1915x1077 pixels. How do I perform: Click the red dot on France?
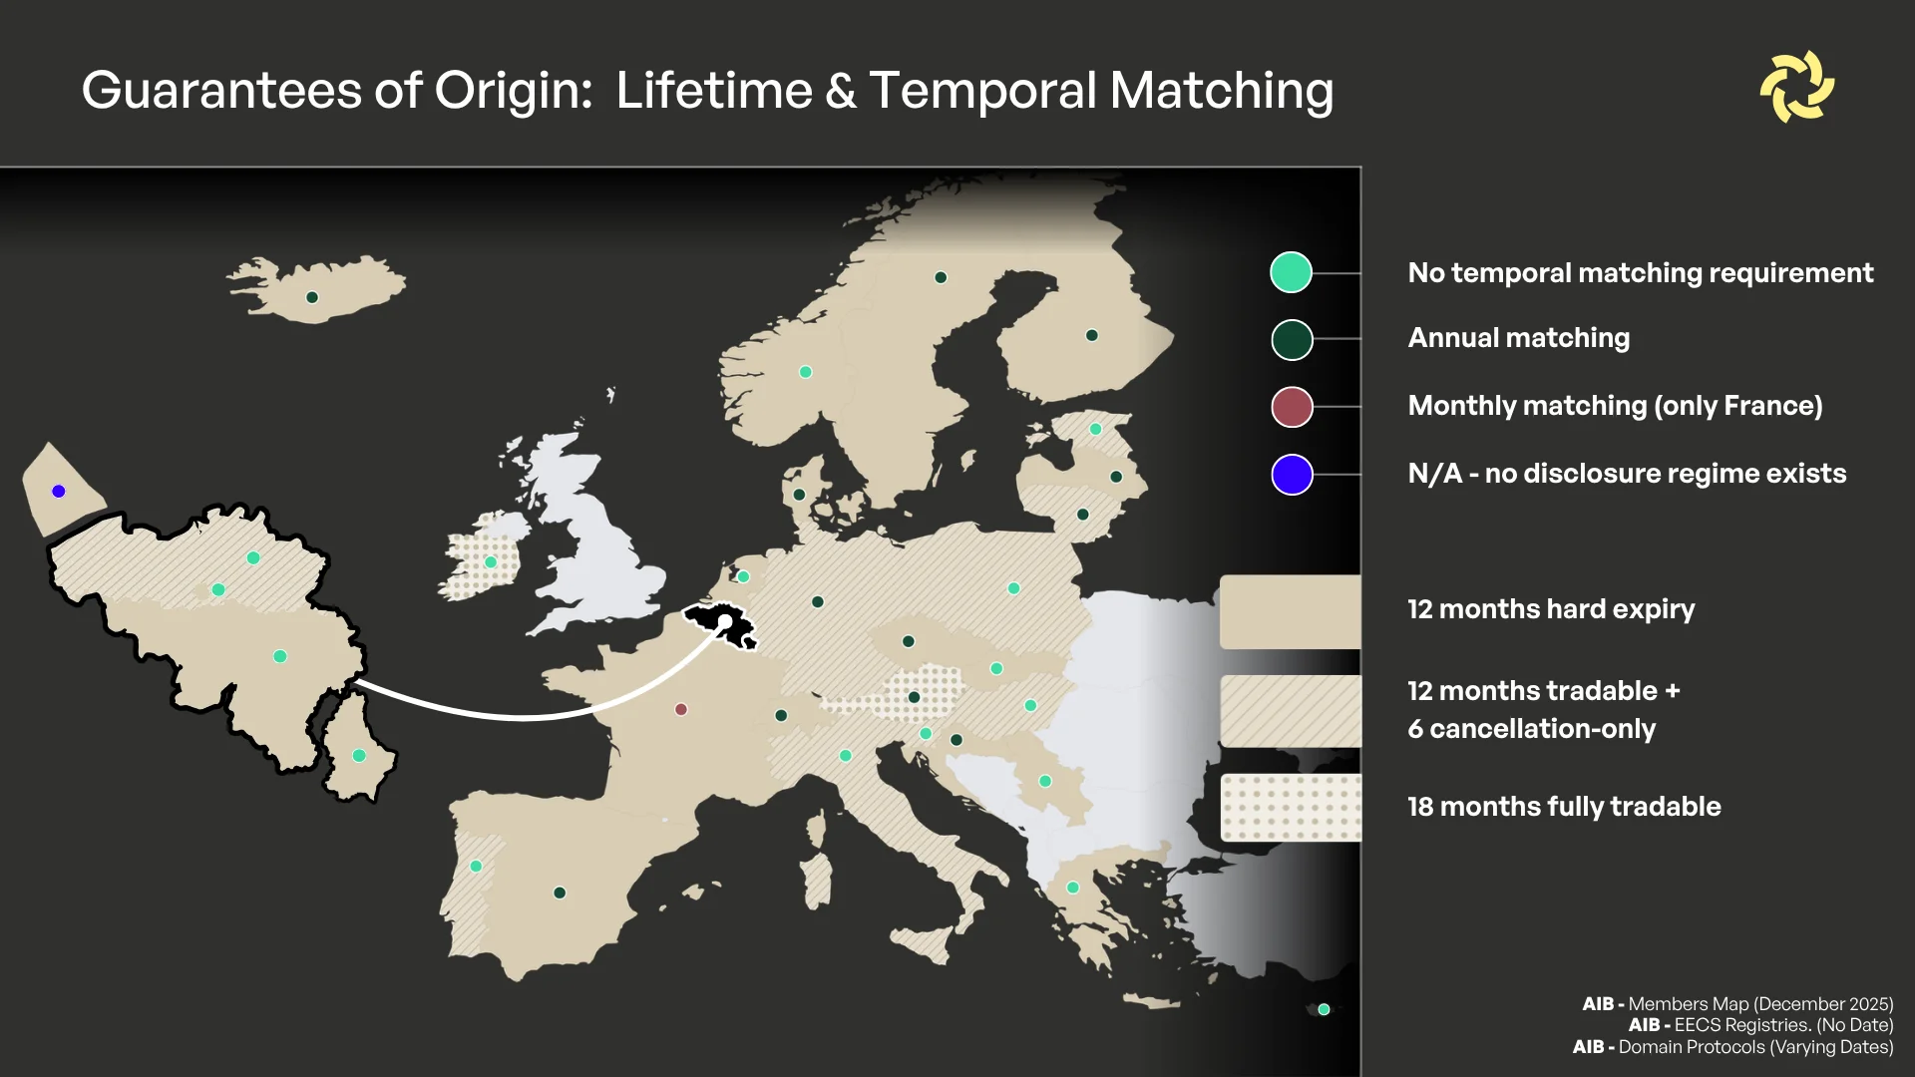point(681,710)
